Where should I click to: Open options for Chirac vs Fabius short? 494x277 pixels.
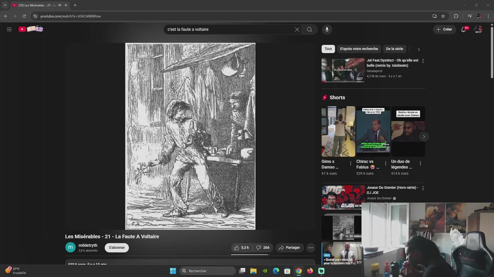[385, 164]
